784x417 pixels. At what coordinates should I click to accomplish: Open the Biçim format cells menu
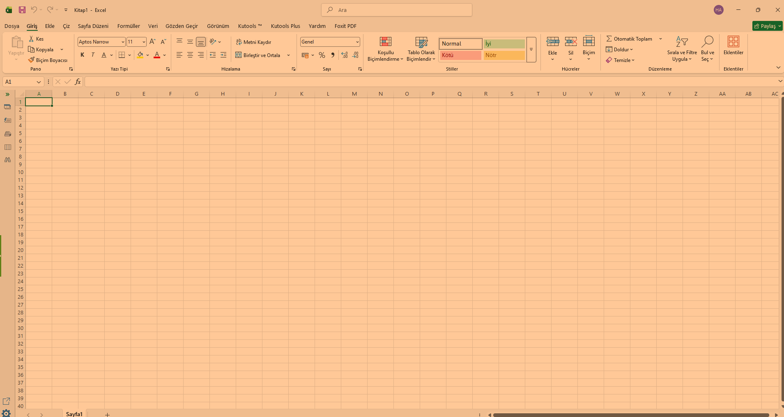[589, 48]
